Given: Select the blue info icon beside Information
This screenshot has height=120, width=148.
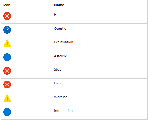Looking at the screenshot, I should [x=7, y=112].
